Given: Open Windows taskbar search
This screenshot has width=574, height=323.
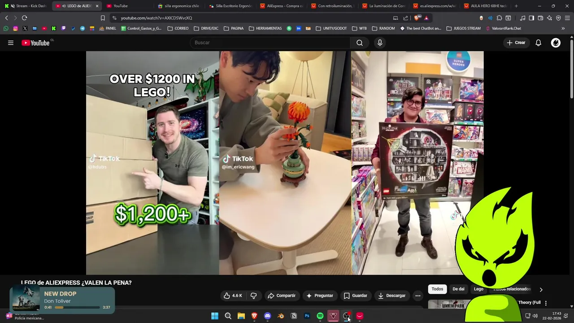Looking at the screenshot, I should click(x=228, y=316).
